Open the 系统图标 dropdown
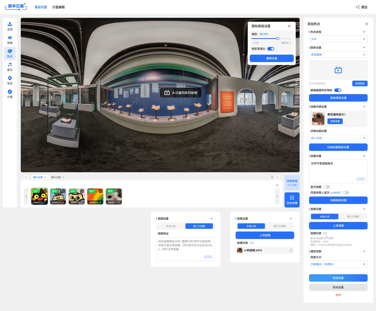 pos(338,55)
